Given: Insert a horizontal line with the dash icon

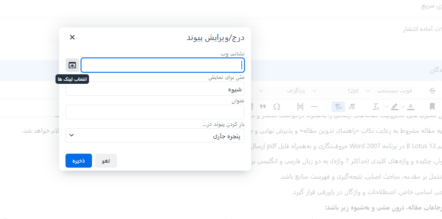Looking at the screenshot, I should point(314,106).
